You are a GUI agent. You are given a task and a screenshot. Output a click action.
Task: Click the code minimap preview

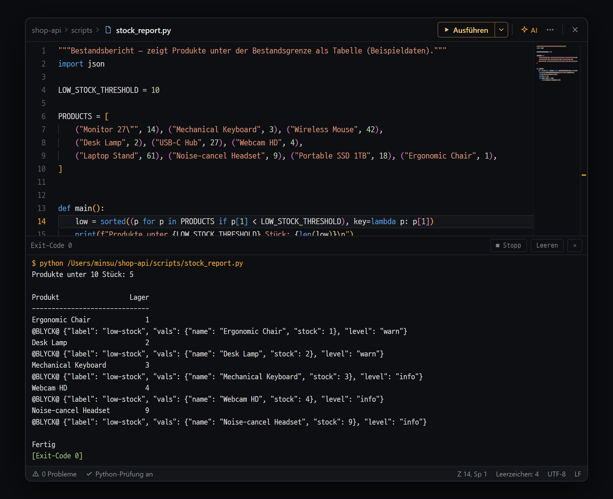(x=557, y=63)
